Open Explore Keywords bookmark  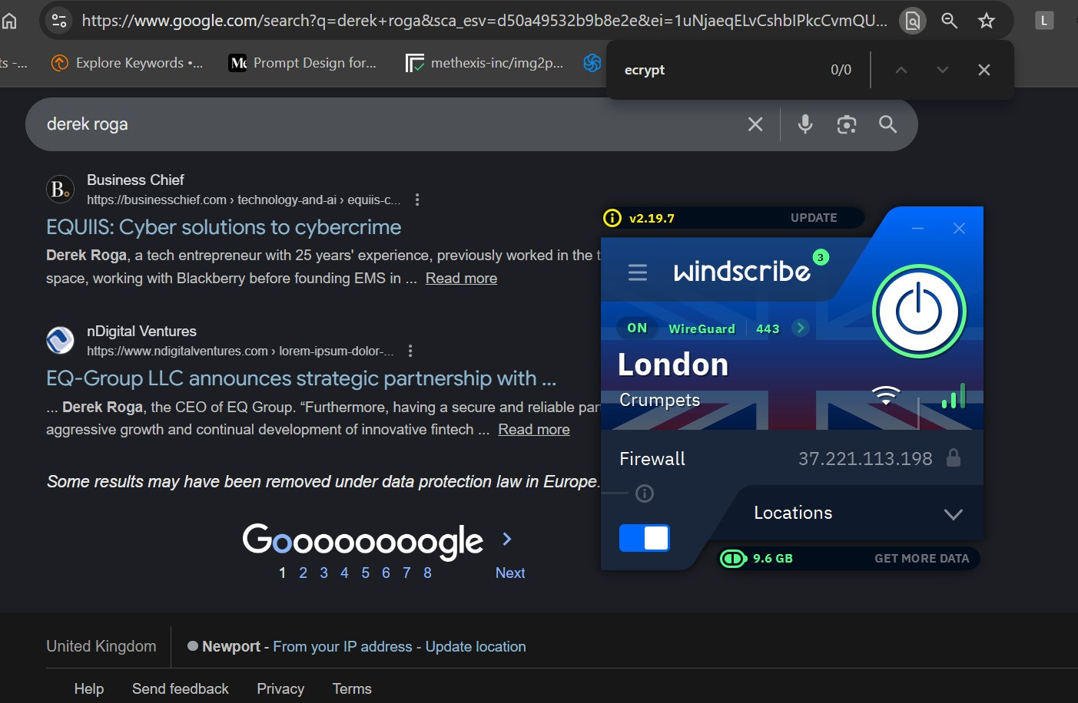(127, 63)
